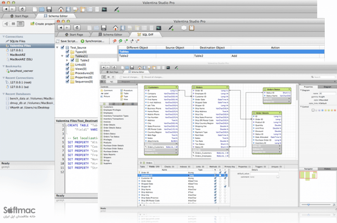Click the Synchronize... button
The image size is (337, 223).
(x=92, y=41)
